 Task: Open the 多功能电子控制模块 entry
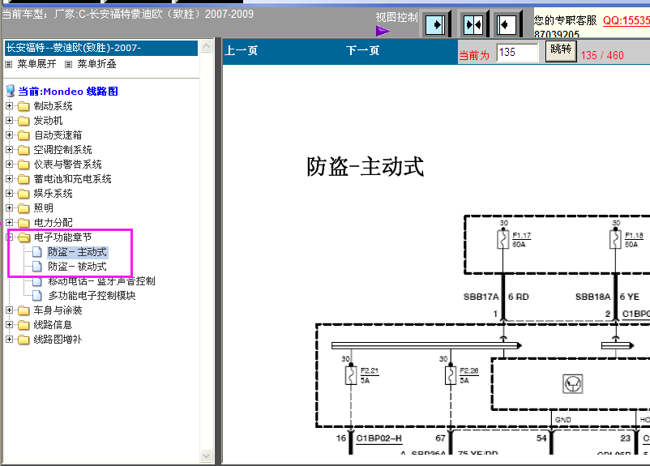click(x=92, y=296)
